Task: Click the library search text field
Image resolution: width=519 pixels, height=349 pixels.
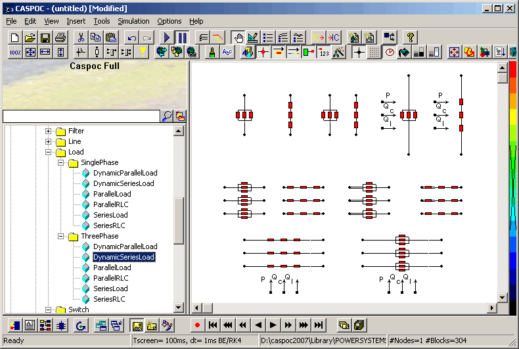Action: [81, 116]
